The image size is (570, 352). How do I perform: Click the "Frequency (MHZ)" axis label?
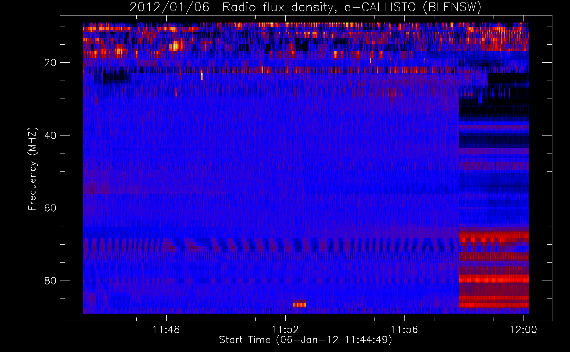coord(32,169)
